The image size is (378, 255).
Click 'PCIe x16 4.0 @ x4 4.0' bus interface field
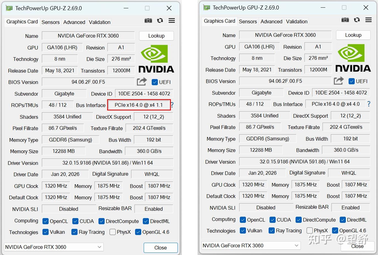point(335,104)
